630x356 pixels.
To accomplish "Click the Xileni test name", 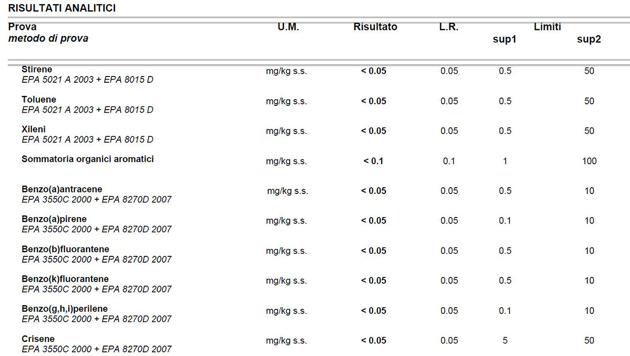I will pos(34,129).
